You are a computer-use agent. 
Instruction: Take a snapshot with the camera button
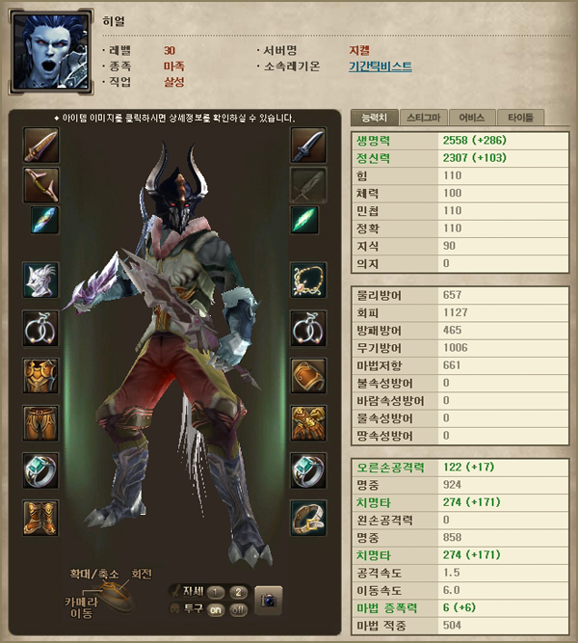(269, 601)
